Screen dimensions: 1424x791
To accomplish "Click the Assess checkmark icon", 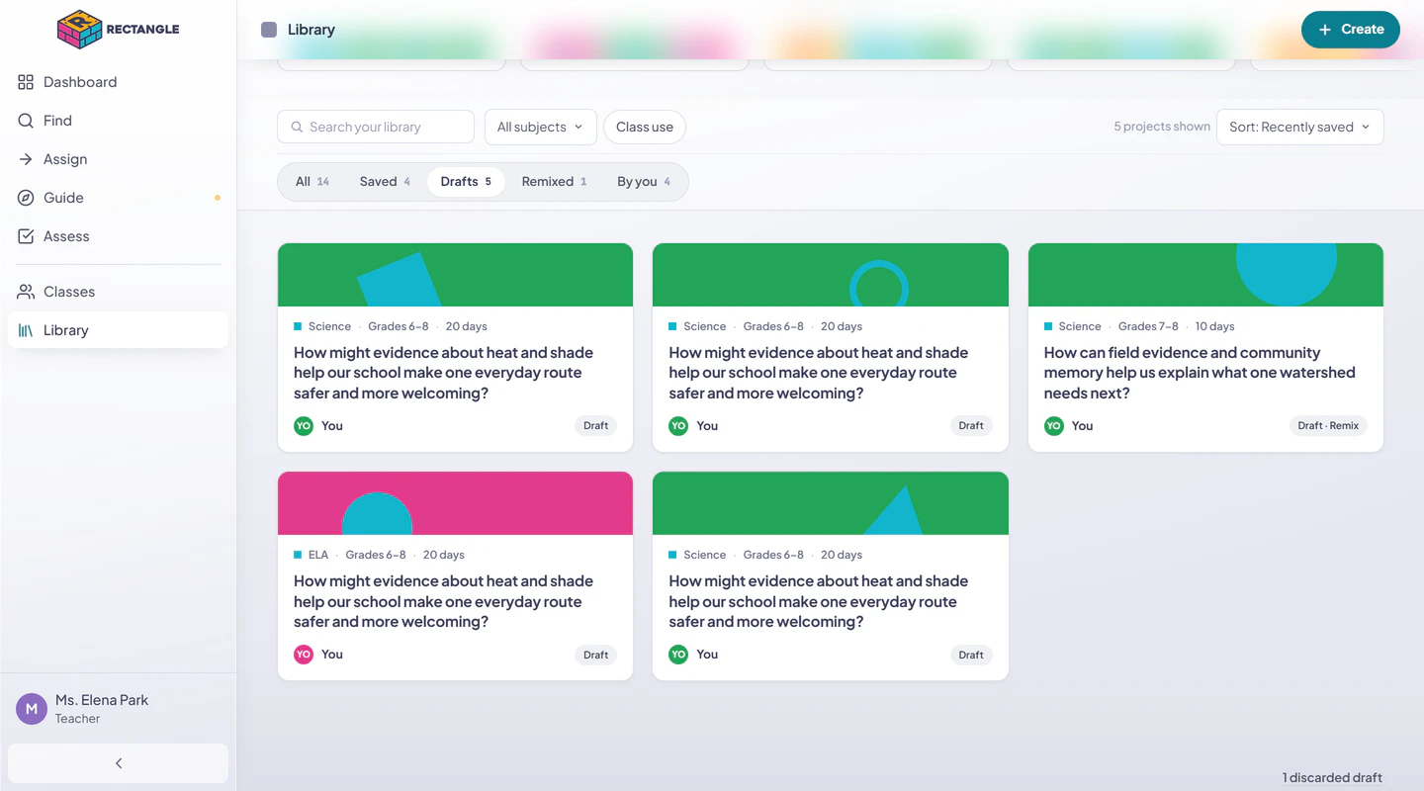I will (x=26, y=236).
